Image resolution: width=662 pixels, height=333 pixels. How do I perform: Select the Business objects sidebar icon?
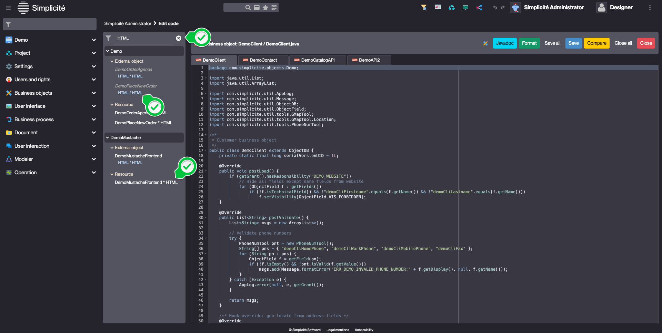[9, 93]
